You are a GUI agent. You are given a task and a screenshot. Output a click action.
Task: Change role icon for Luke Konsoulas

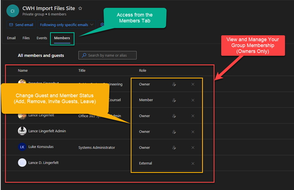174,148
